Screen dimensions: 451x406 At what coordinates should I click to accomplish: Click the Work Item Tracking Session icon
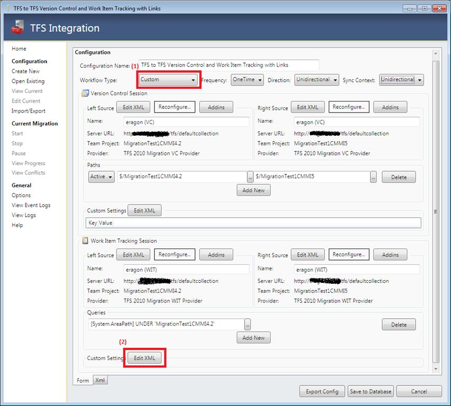(85, 241)
